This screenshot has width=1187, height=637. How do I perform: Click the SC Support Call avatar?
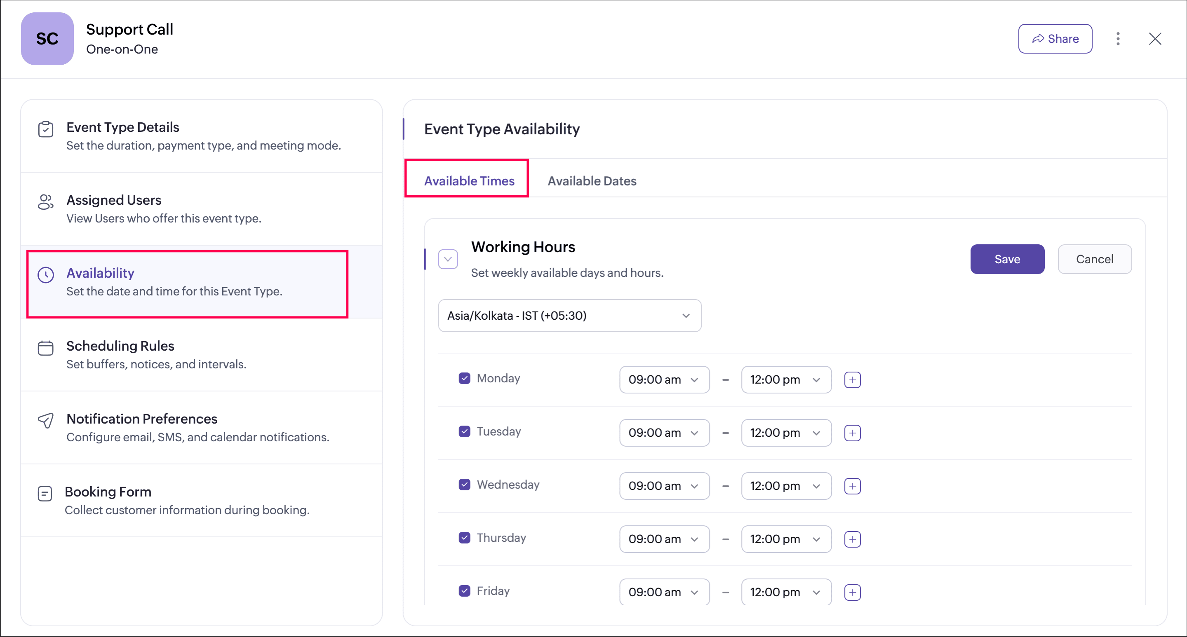click(47, 39)
